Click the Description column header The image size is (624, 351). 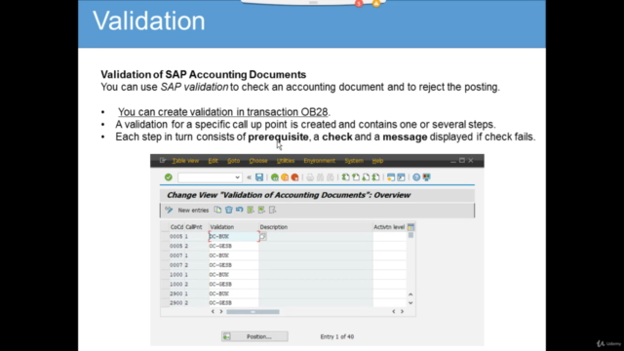[316, 227]
